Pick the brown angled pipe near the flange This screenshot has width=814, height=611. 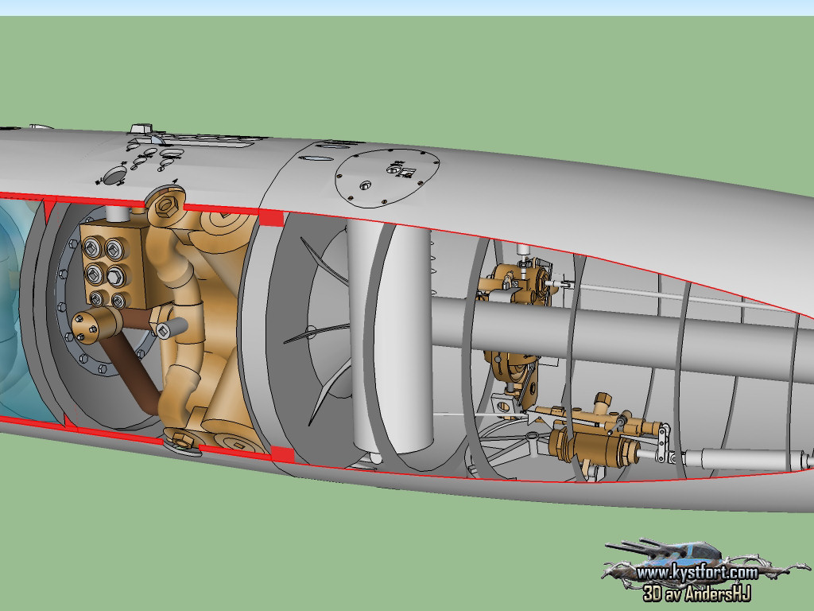130,373
